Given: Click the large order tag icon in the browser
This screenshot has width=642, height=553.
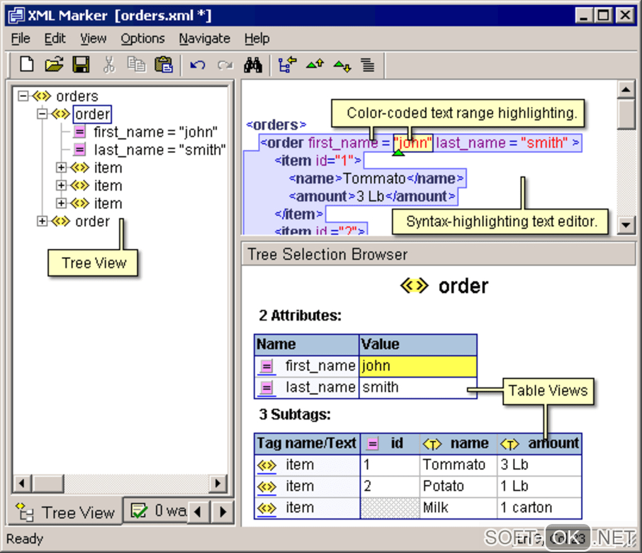Looking at the screenshot, I should pos(414,285).
